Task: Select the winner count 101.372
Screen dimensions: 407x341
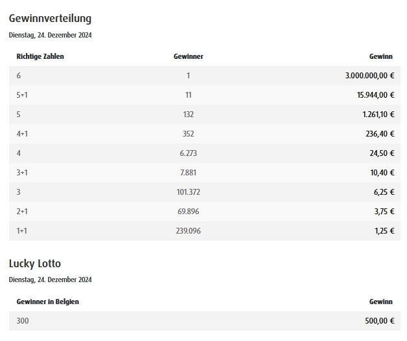Action: [x=188, y=192]
